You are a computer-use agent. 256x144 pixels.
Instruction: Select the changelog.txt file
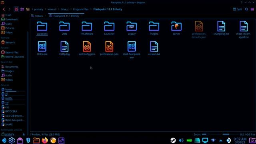click(221, 28)
